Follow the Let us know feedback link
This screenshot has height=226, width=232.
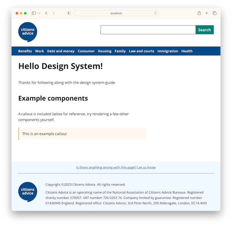tap(116, 167)
